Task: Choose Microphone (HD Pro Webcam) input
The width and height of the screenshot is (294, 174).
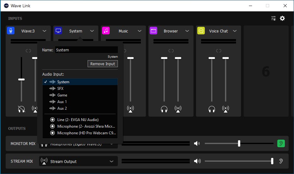Action: (80, 133)
